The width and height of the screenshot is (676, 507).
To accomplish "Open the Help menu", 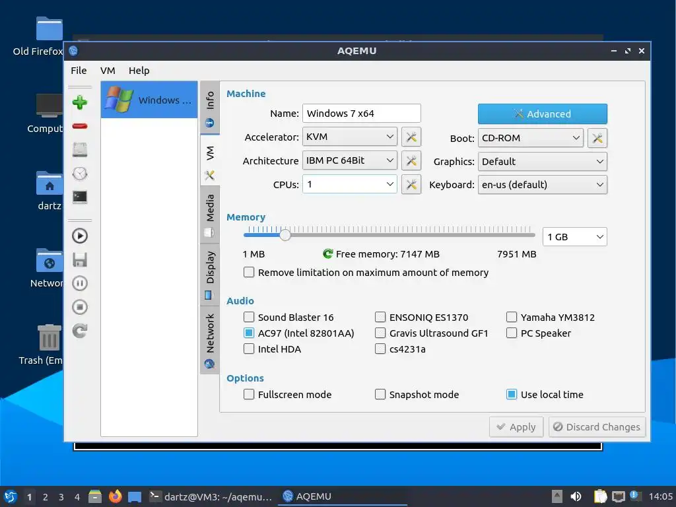I will point(139,70).
